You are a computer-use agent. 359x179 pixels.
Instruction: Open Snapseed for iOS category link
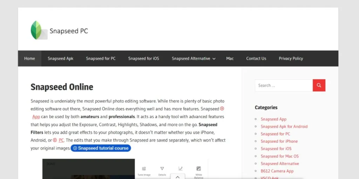click(276, 149)
